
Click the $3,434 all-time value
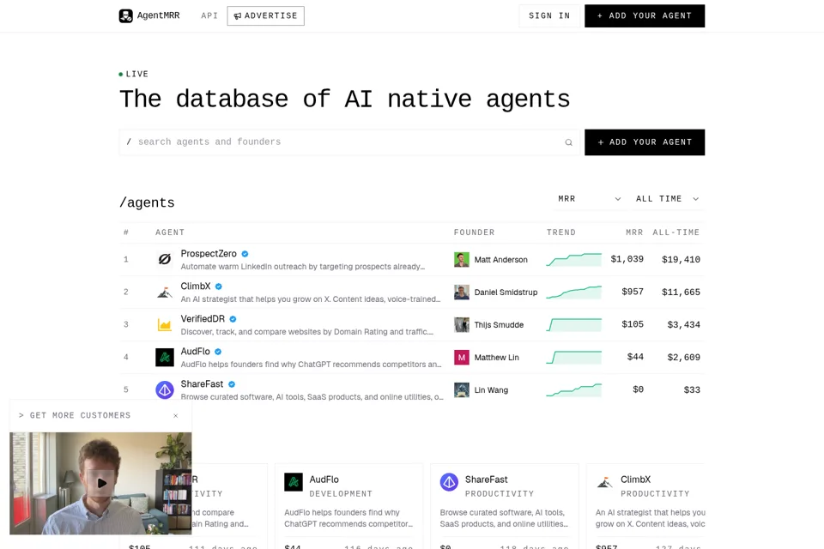click(684, 324)
